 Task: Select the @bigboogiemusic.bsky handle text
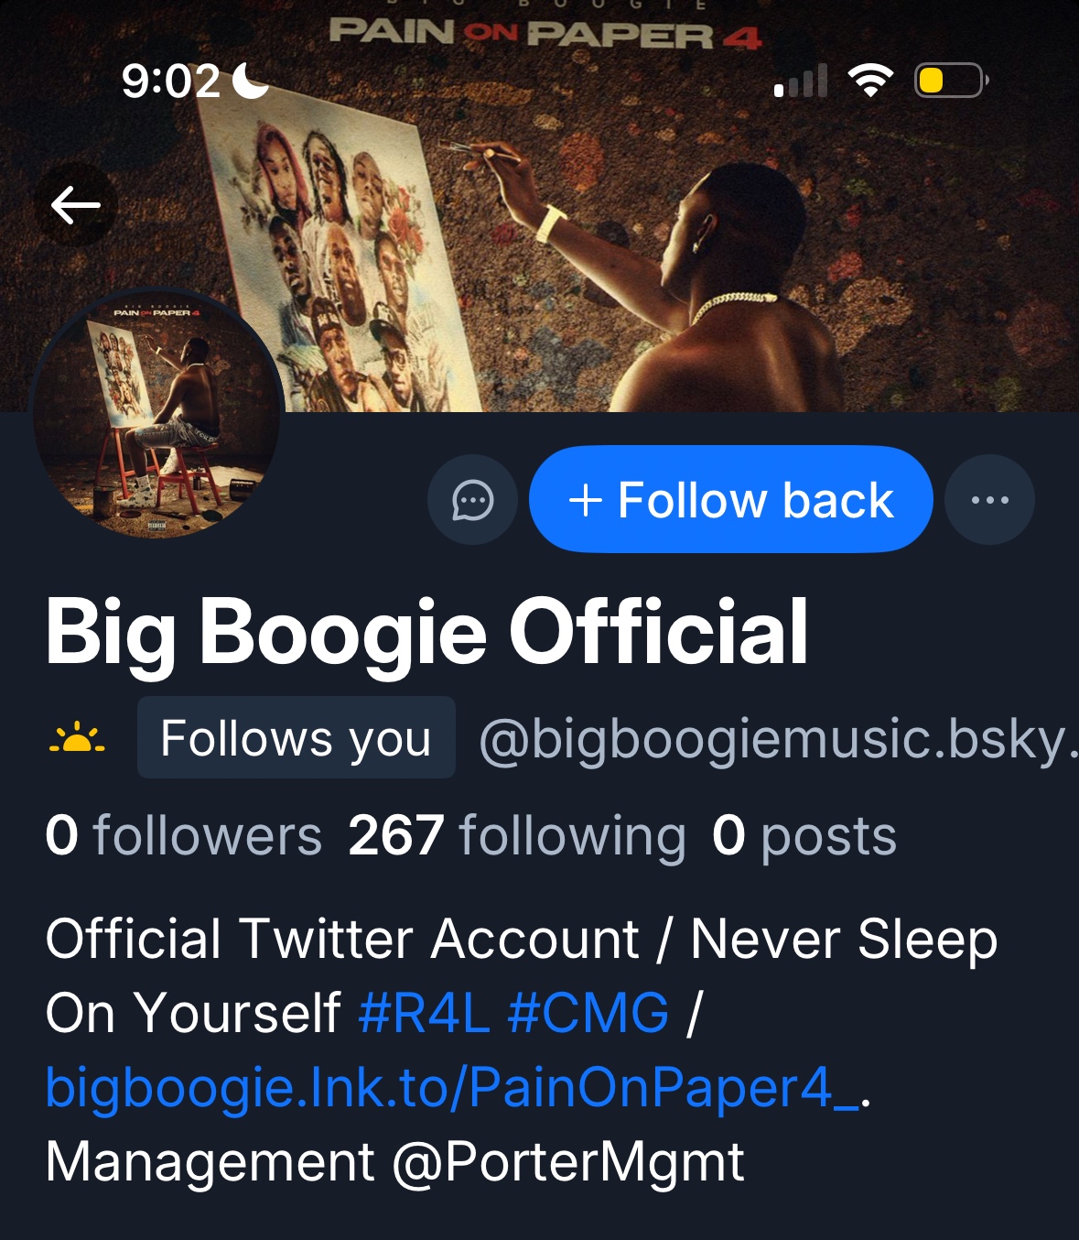point(778,738)
